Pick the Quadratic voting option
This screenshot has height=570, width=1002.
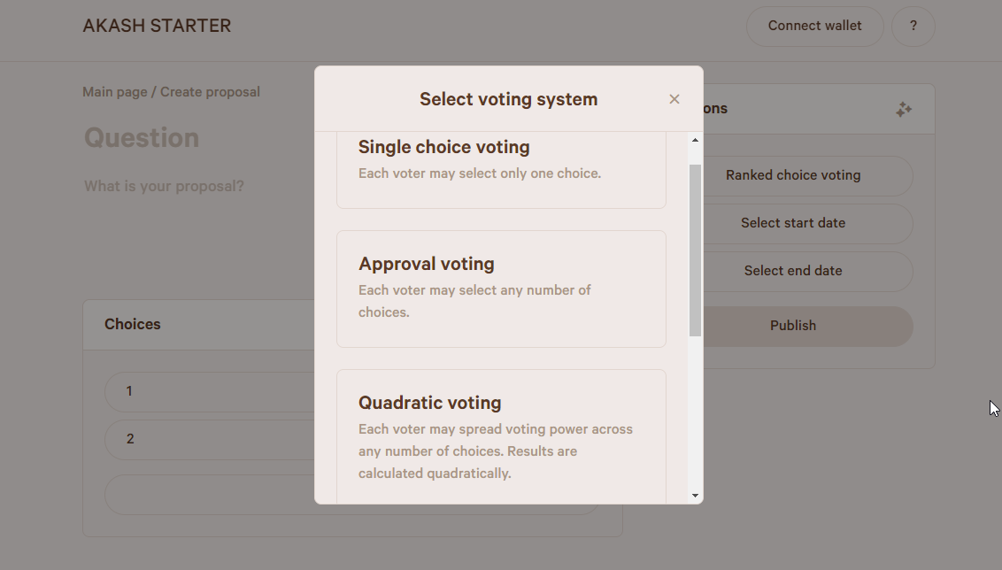pyautogui.click(x=501, y=437)
